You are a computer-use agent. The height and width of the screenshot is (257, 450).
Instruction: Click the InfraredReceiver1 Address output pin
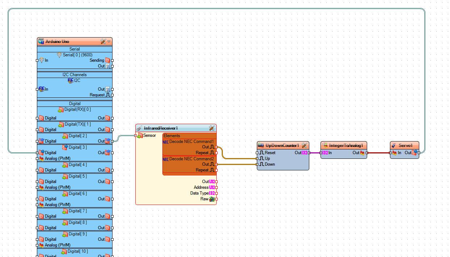coord(216,187)
